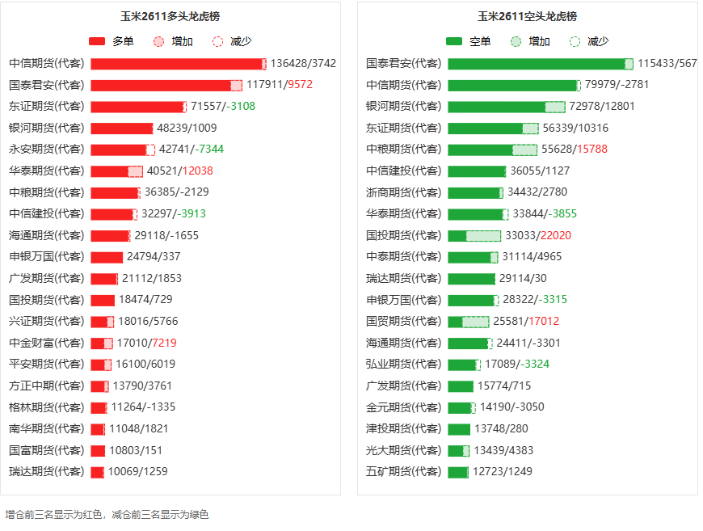Click 玉米2611多头龙虎榜 chart title
The height and width of the screenshot is (531, 703).
coord(170,17)
